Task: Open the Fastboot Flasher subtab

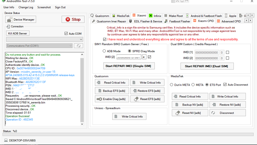Action: [x=178, y=21]
